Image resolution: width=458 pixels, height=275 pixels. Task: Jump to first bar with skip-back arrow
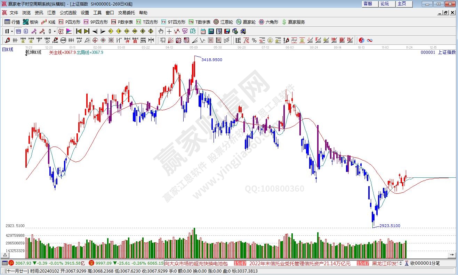point(79,31)
